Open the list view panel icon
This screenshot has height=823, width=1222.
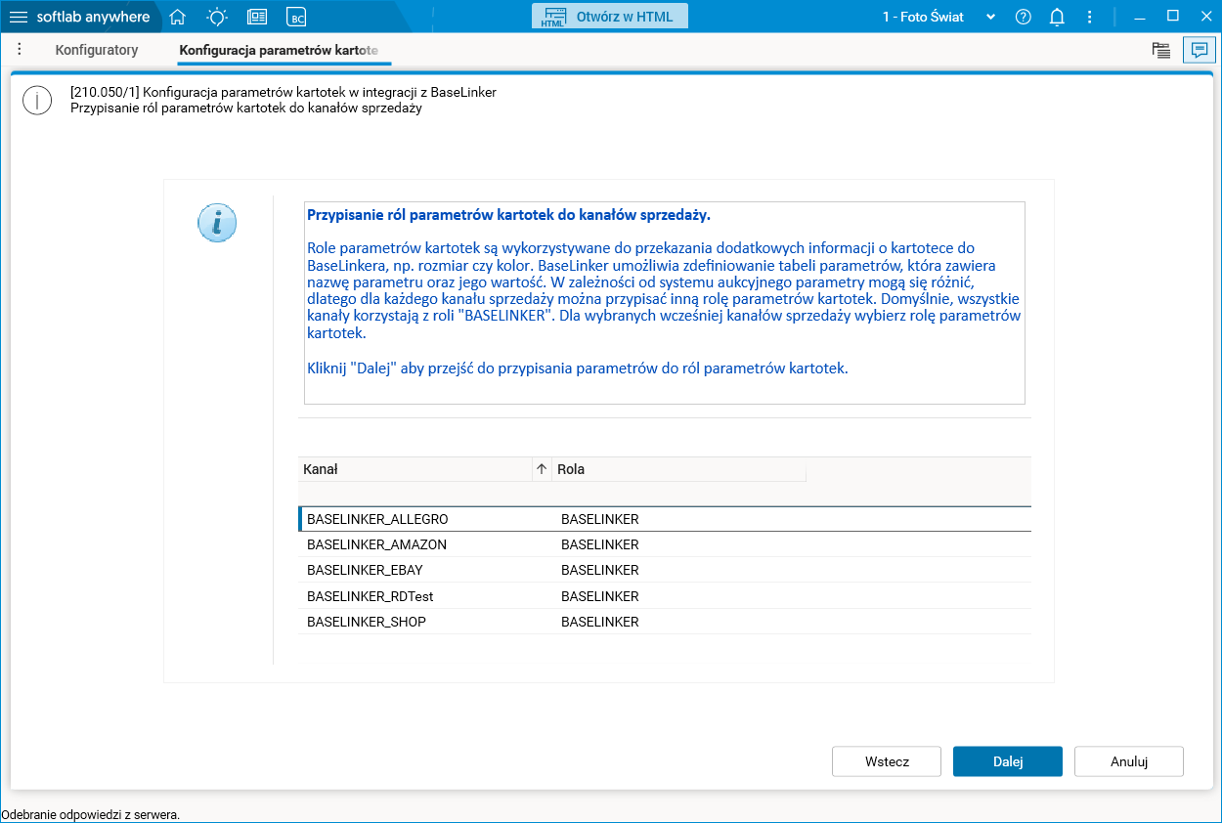1161,51
